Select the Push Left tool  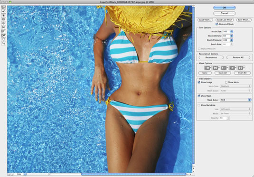4,27
